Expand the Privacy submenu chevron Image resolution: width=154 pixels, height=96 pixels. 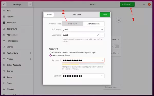[30, 59]
